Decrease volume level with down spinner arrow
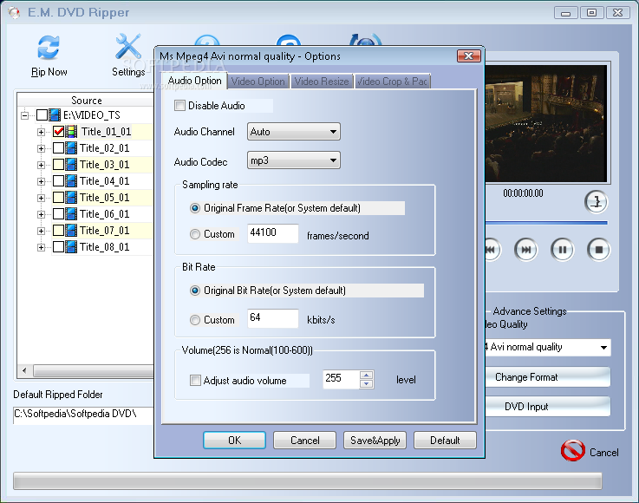639x503 pixels. pos(367,383)
